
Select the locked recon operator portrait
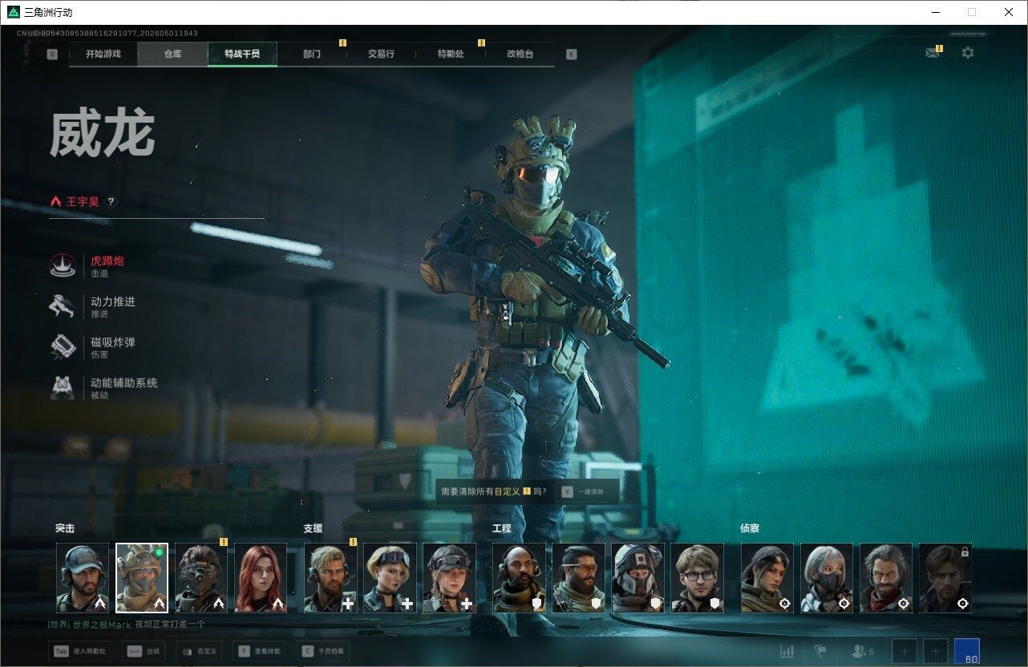tap(945, 578)
